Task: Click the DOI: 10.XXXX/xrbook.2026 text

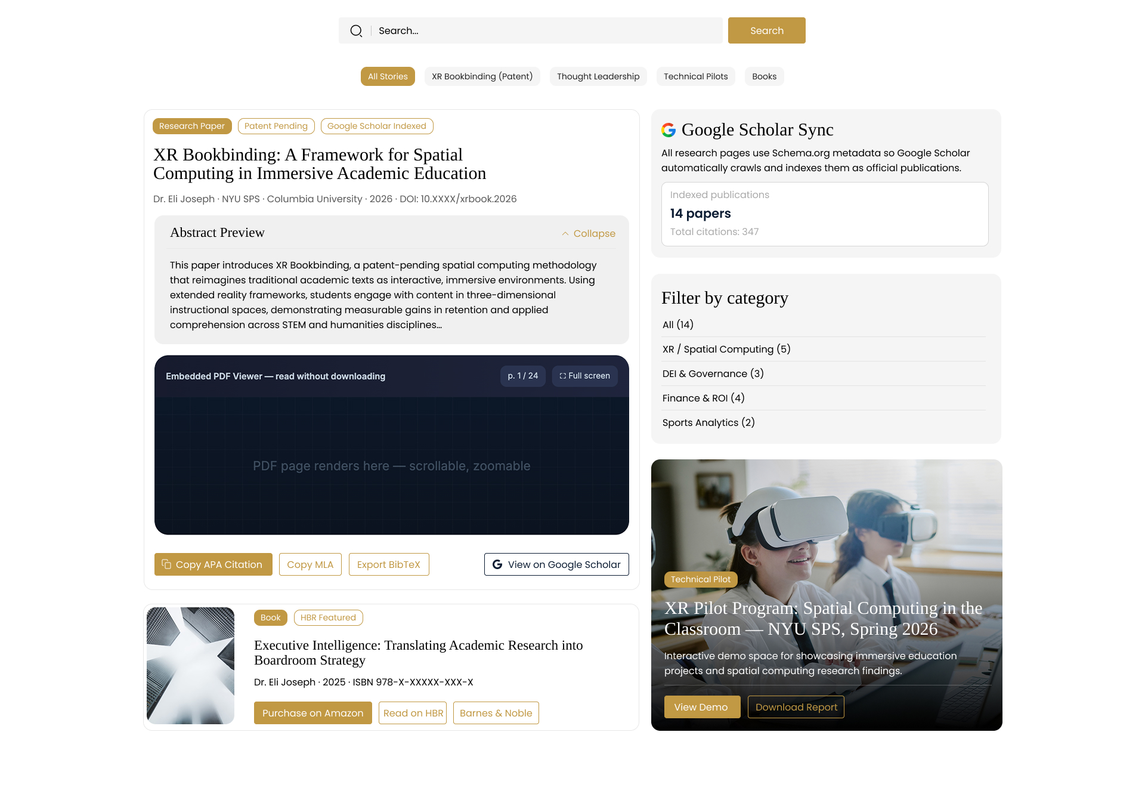Action: (x=458, y=199)
